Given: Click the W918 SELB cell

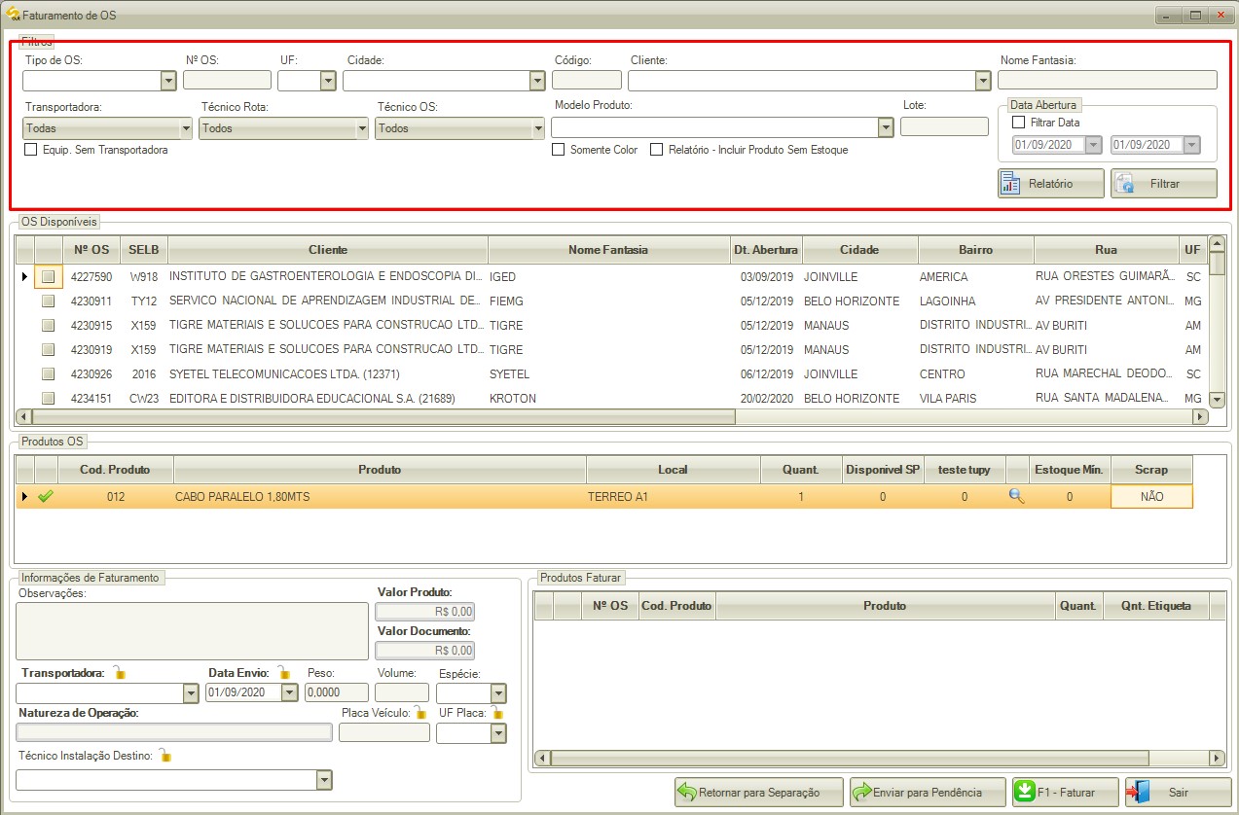Looking at the screenshot, I should 144,277.
